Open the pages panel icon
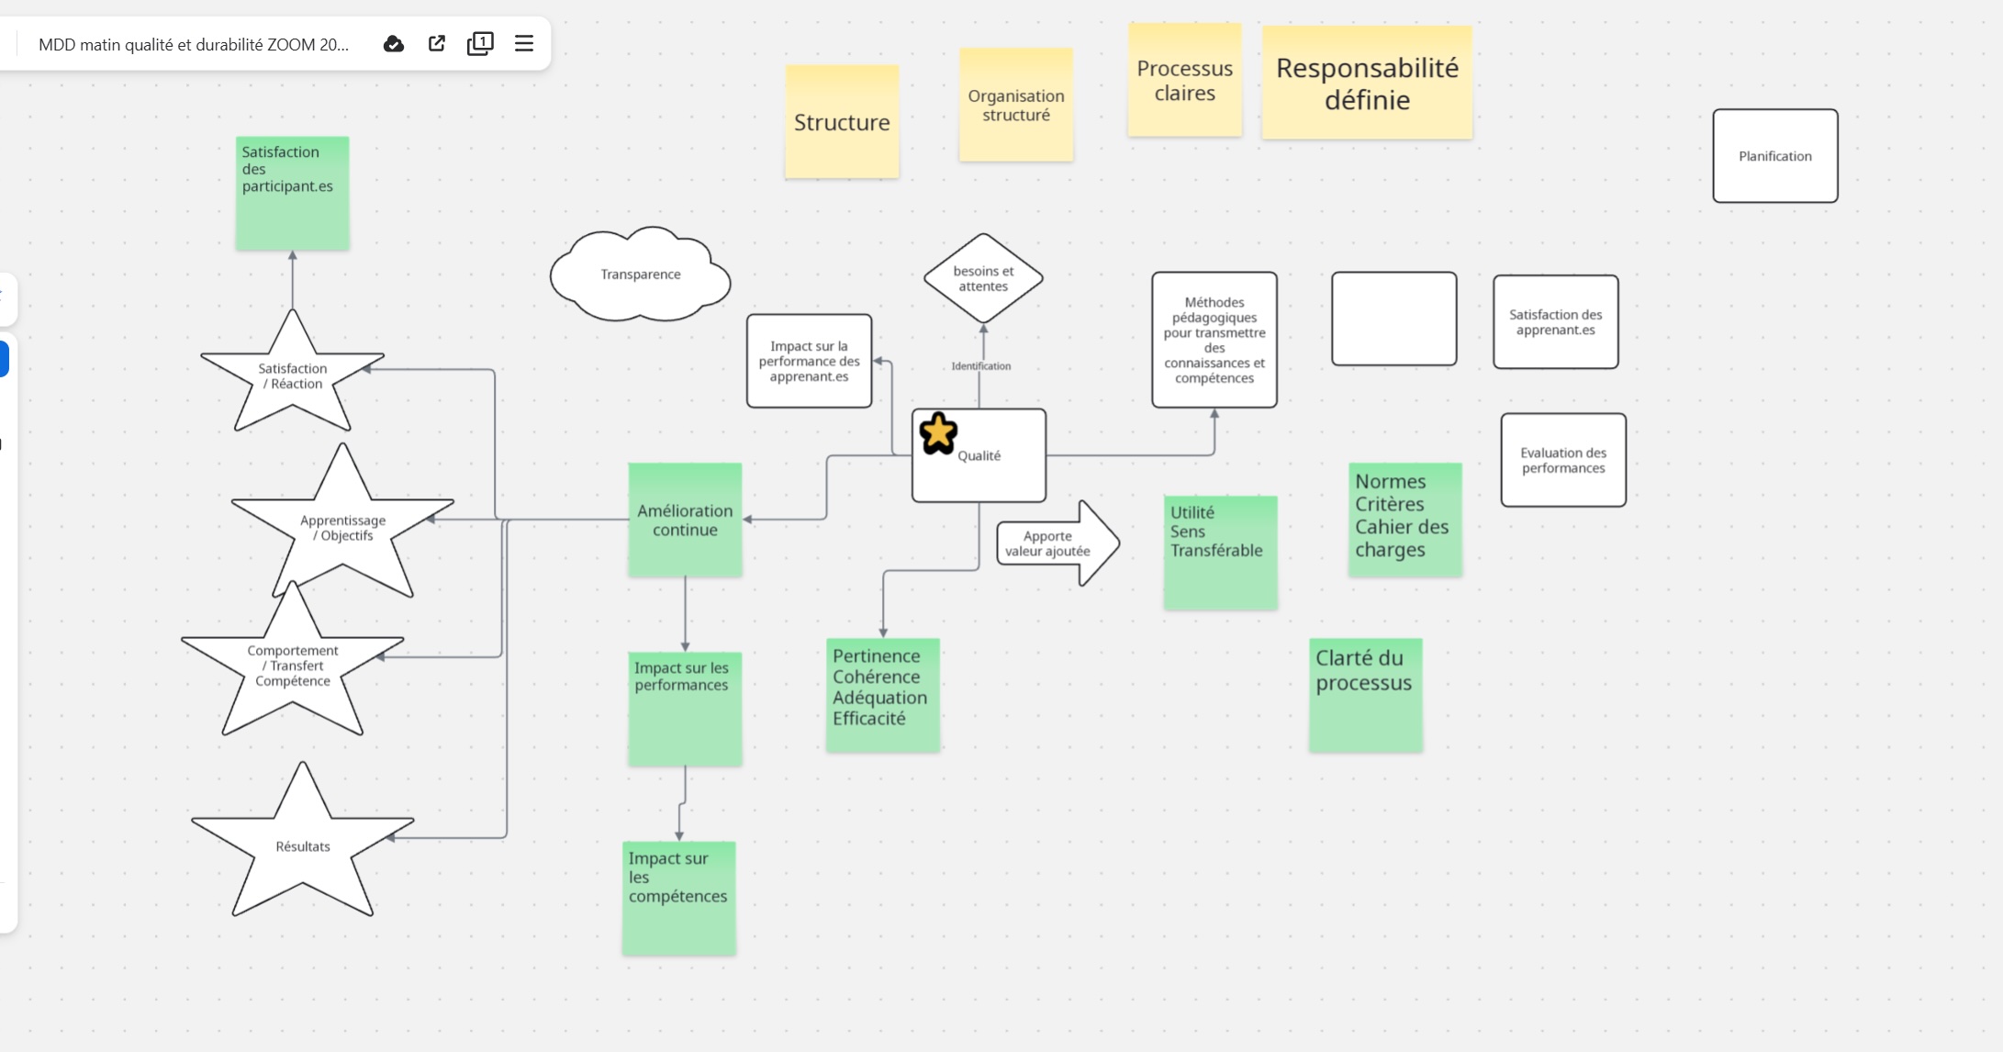The width and height of the screenshot is (2003, 1052). [480, 44]
